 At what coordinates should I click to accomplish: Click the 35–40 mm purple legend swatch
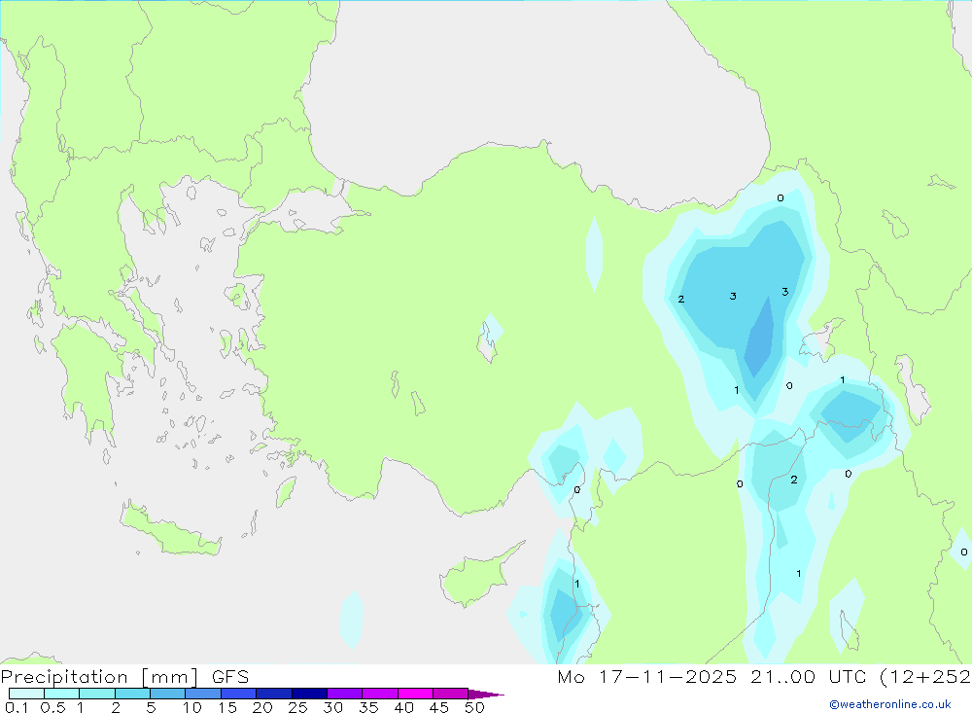tap(379, 694)
